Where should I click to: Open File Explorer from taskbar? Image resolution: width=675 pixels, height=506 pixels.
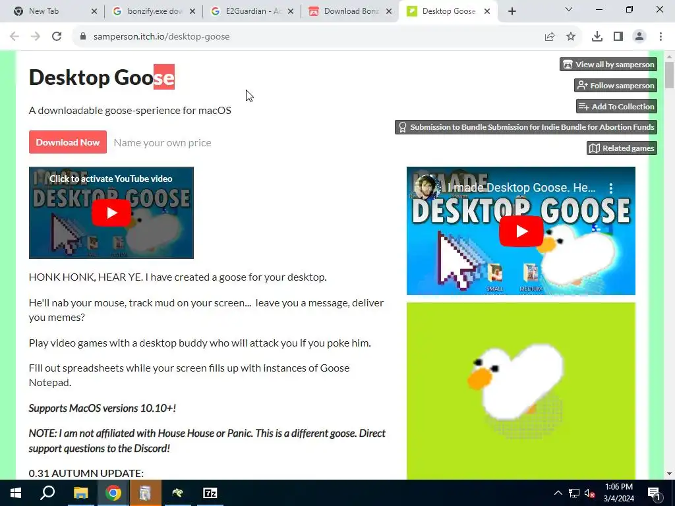[80, 493]
